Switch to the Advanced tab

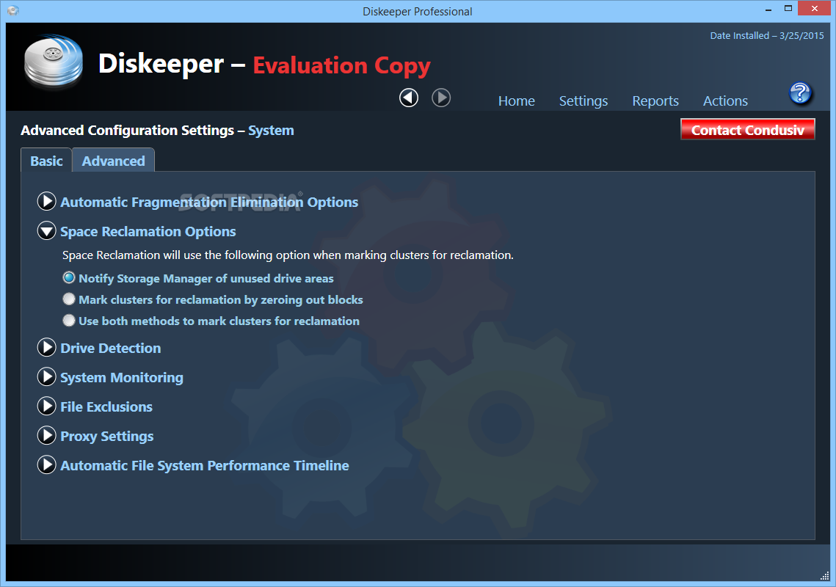114,161
